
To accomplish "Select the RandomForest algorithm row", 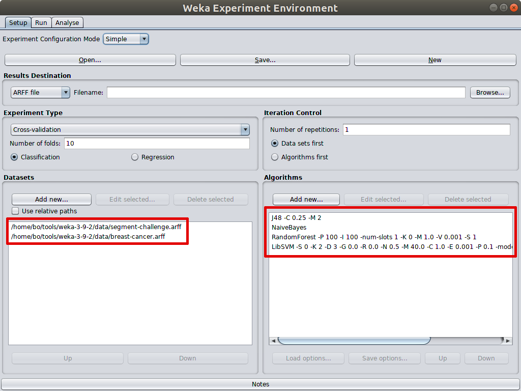I will coord(390,237).
